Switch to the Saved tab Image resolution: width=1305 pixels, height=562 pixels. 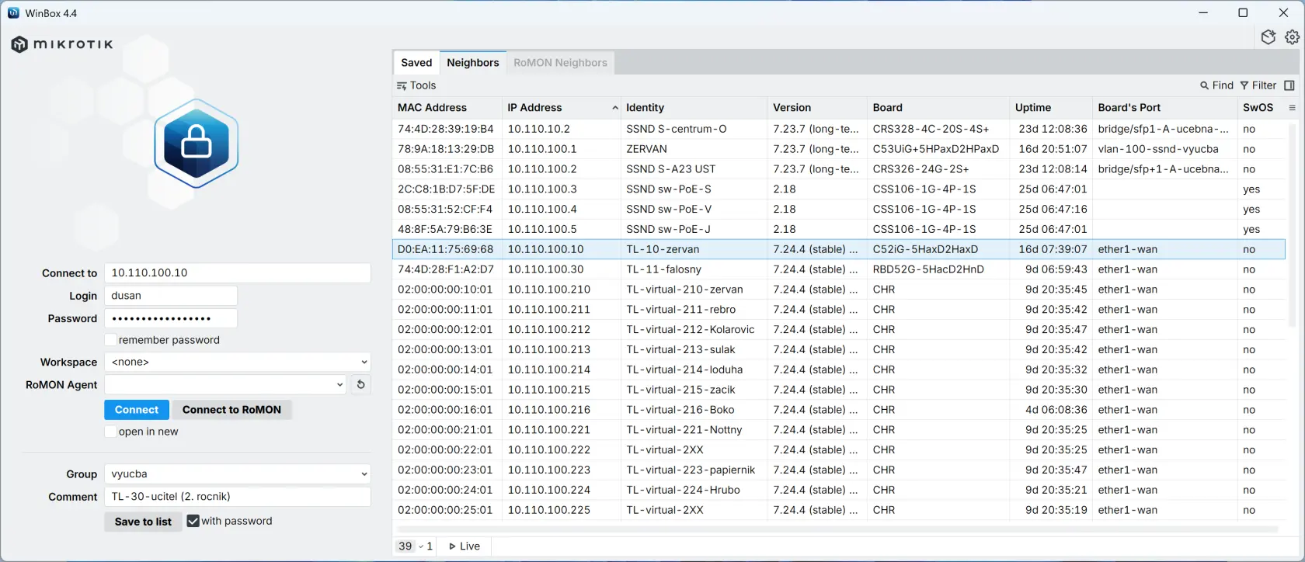pyautogui.click(x=416, y=63)
